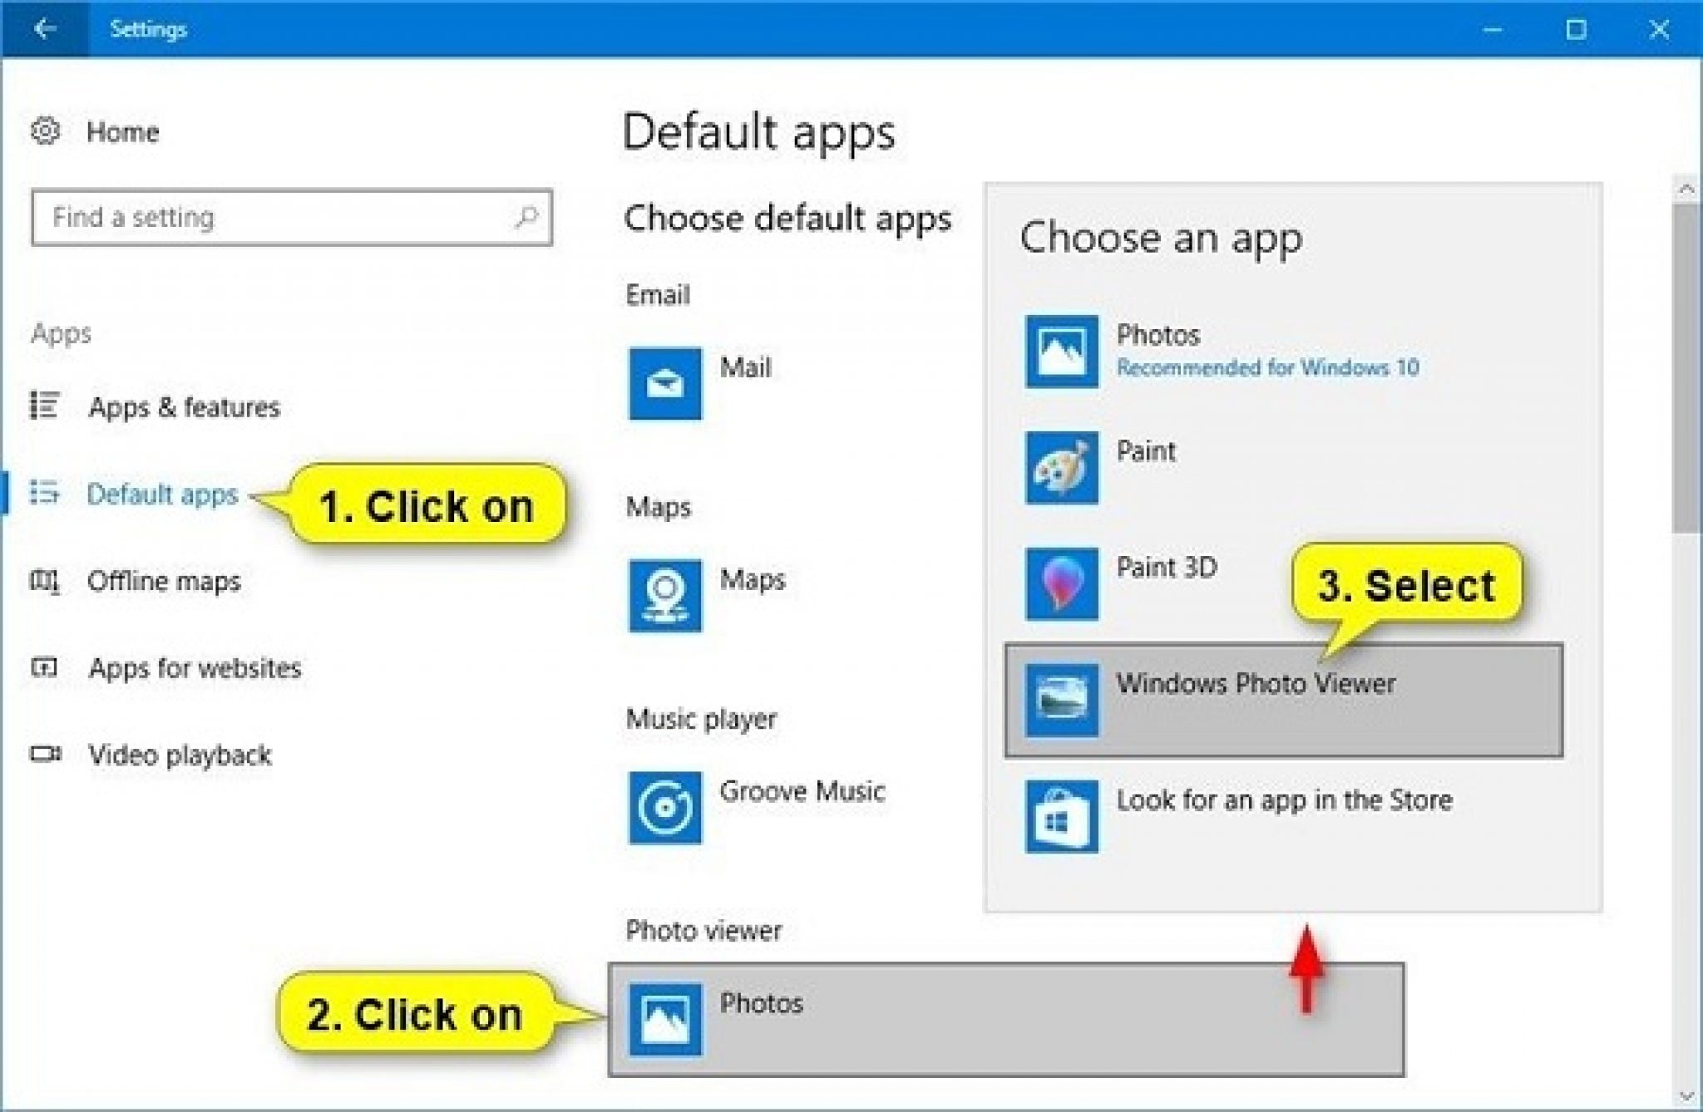
Task: Open Offline maps page
Action: (164, 581)
